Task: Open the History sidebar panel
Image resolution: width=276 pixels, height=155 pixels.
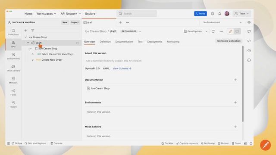Action: pos(13,104)
